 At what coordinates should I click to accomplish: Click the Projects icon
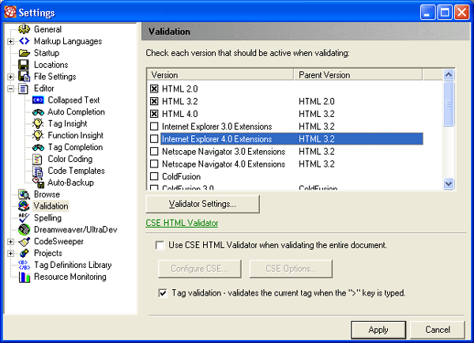[24, 253]
